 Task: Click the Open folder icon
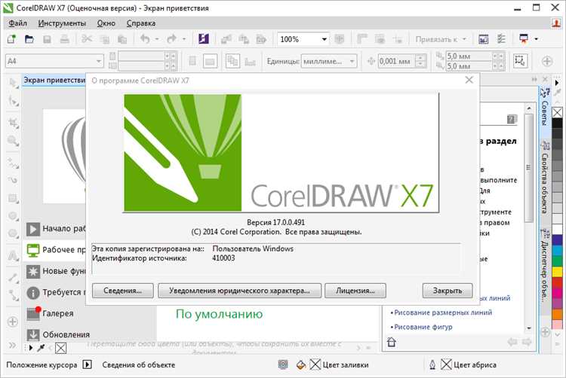(x=29, y=39)
